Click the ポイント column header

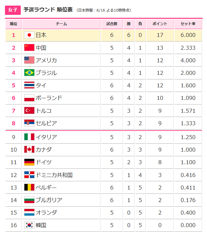160,24
